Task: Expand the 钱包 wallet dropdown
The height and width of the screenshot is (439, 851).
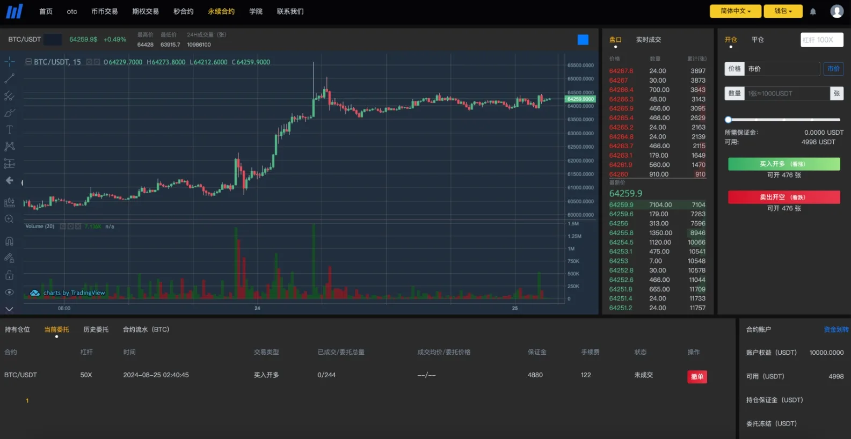Action: (x=783, y=11)
